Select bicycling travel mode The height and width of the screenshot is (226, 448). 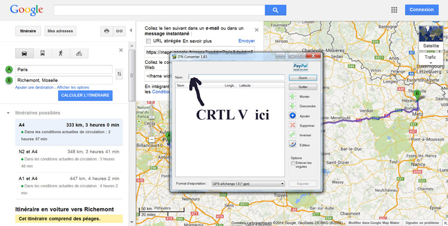tap(79, 53)
